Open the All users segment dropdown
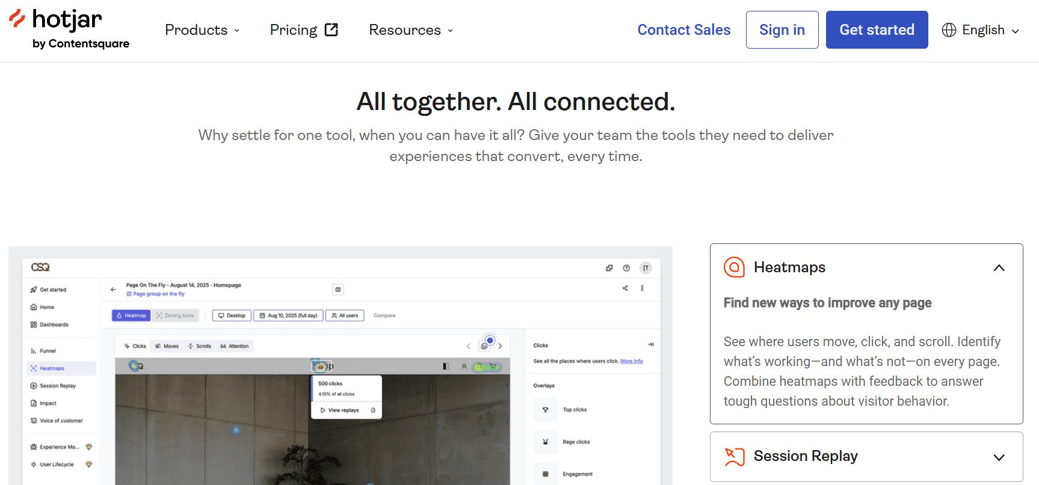1039x485 pixels. [x=345, y=316]
